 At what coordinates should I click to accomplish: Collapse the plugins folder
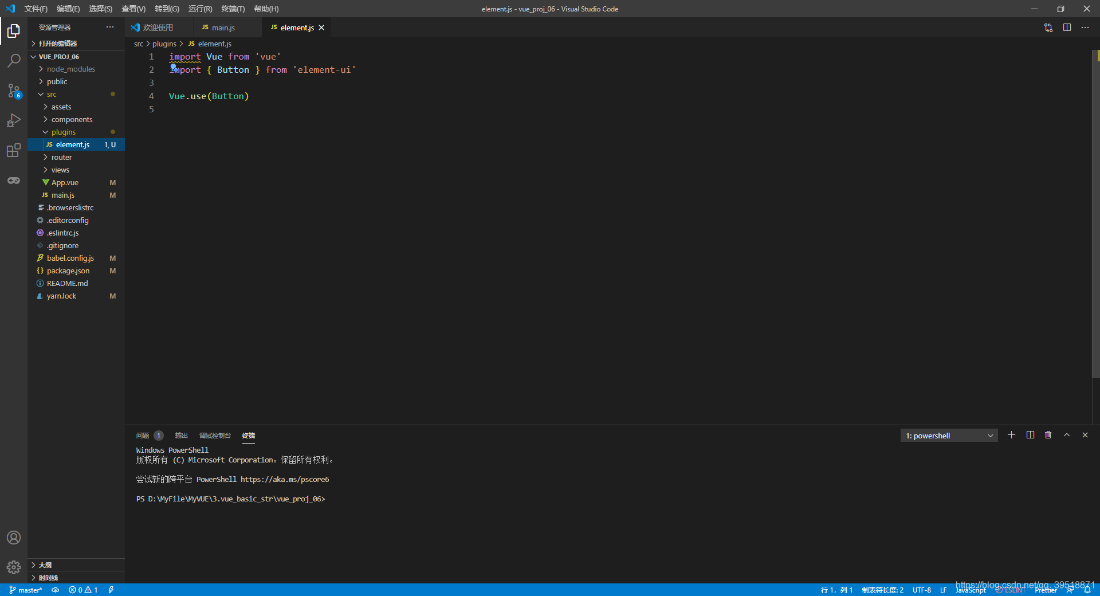pos(76,132)
